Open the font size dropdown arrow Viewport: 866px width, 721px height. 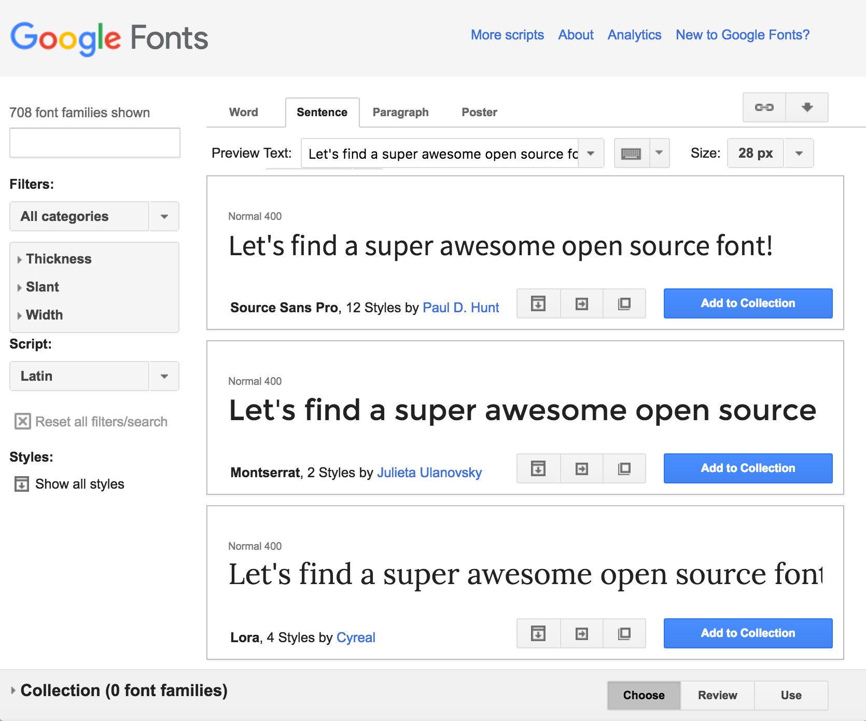pyautogui.click(x=799, y=153)
